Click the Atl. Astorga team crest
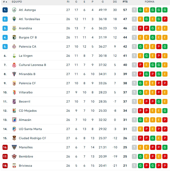Viewport: 170px width, 172px height. pyautogui.click(x=14, y=10)
